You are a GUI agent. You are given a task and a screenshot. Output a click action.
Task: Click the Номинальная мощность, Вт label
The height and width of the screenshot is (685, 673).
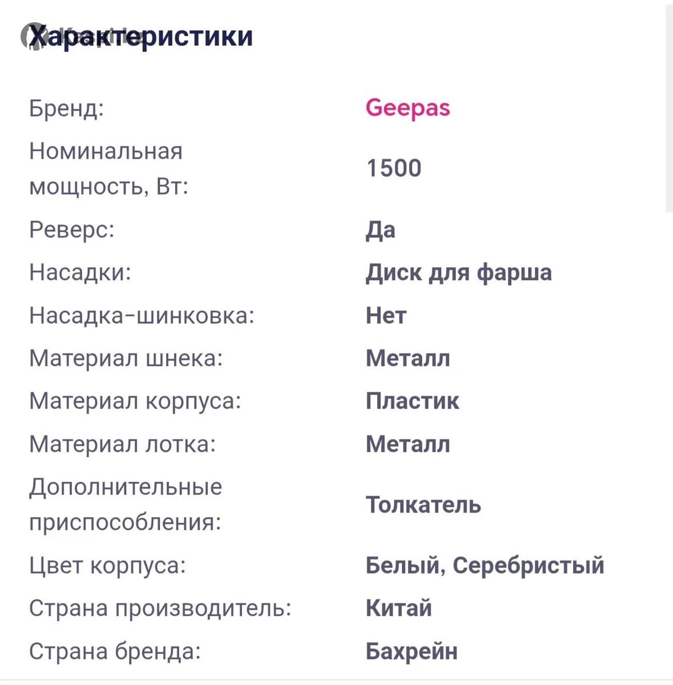coord(108,169)
